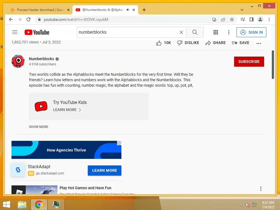This screenshot has width=280, height=210.
Task: Click the DISLIKE thumbs down button
Action: [x=188, y=43]
